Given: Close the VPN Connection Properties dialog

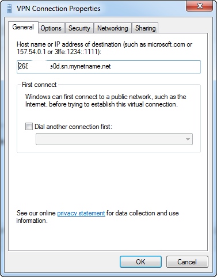Looking at the screenshot, I should coord(199,6).
